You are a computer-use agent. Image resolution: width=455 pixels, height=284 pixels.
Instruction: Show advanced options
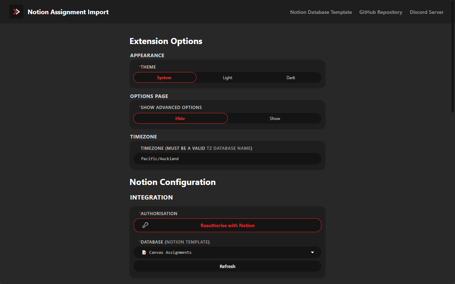click(275, 118)
